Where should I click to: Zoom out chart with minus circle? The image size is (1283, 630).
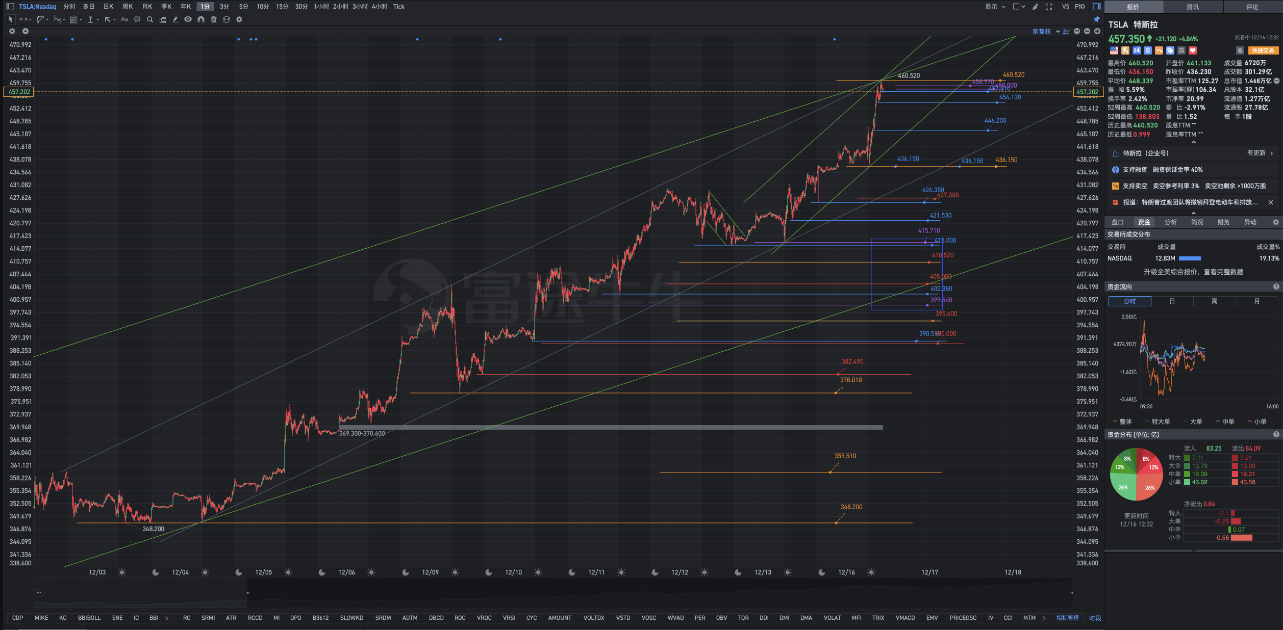click(x=1087, y=32)
